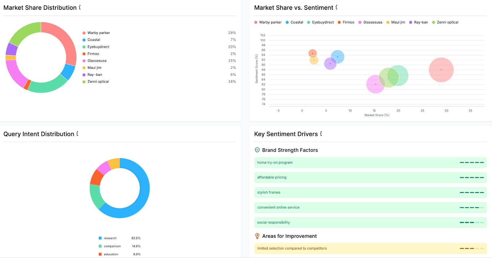Click the orange education segment of intent donut
Viewport: 492px width, 258px height.
coord(97,177)
